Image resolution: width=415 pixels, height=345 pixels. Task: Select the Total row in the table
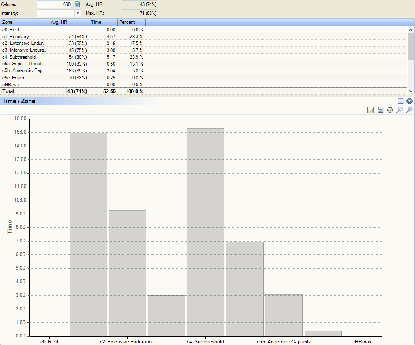[x=24, y=91]
